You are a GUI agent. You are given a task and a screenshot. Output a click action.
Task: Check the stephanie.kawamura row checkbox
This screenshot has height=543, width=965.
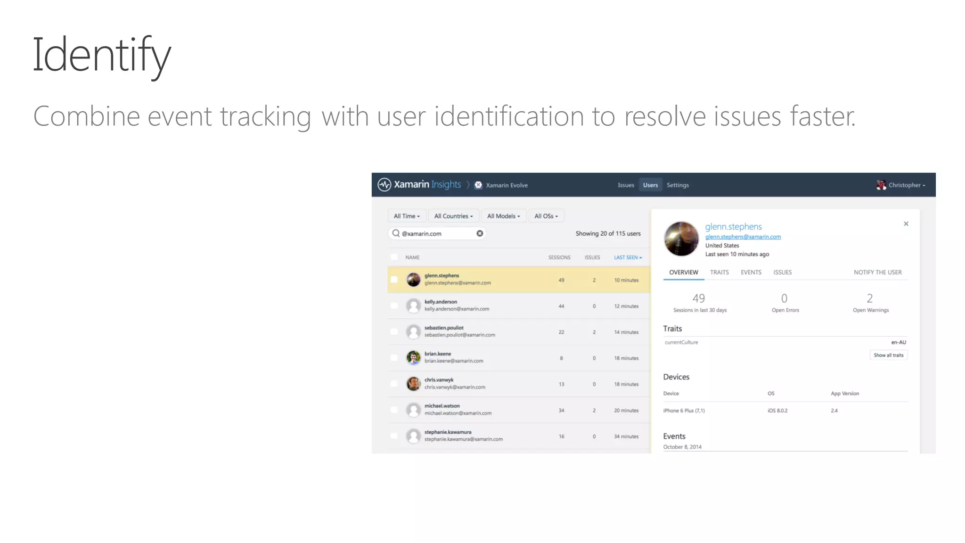(x=394, y=436)
